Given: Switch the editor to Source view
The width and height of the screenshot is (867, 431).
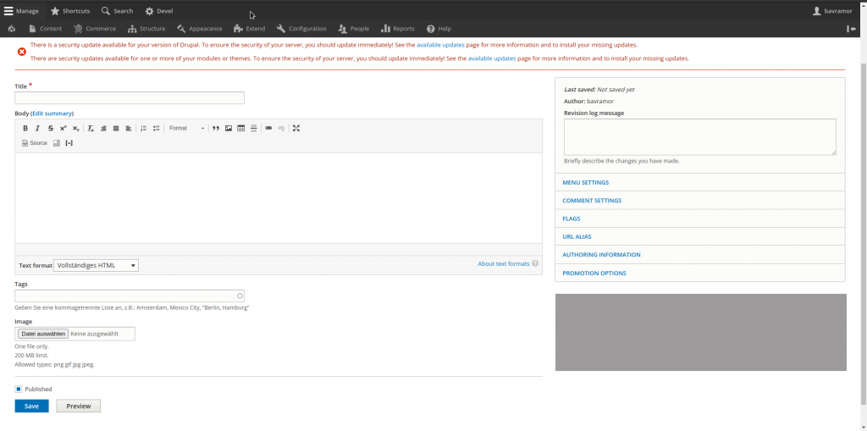Looking at the screenshot, I should point(35,143).
